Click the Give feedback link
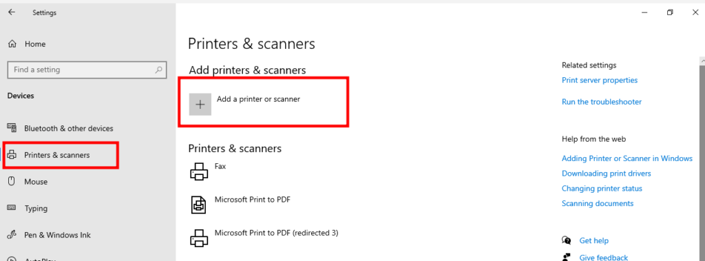 point(603,258)
